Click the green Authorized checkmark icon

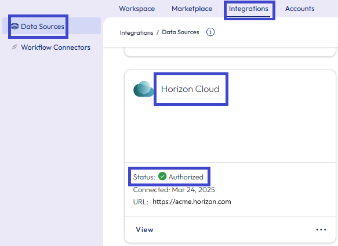coord(162,177)
